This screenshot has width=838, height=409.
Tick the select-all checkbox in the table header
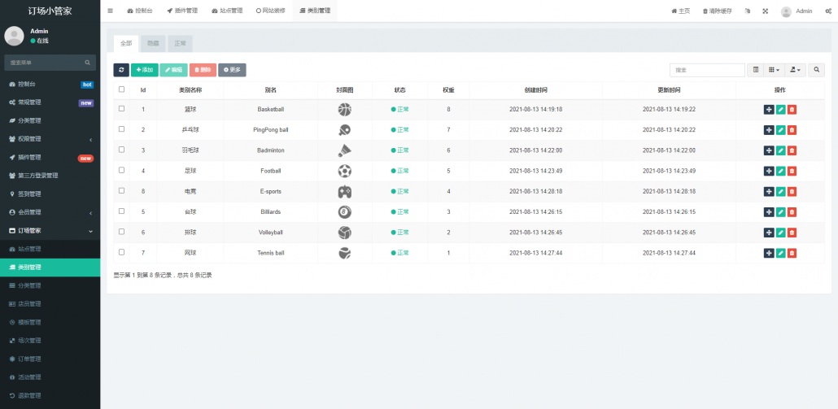(x=121, y=89)
